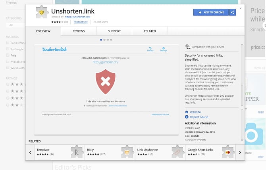
Task: Share the extension via share icon
Action: [232, 12]
